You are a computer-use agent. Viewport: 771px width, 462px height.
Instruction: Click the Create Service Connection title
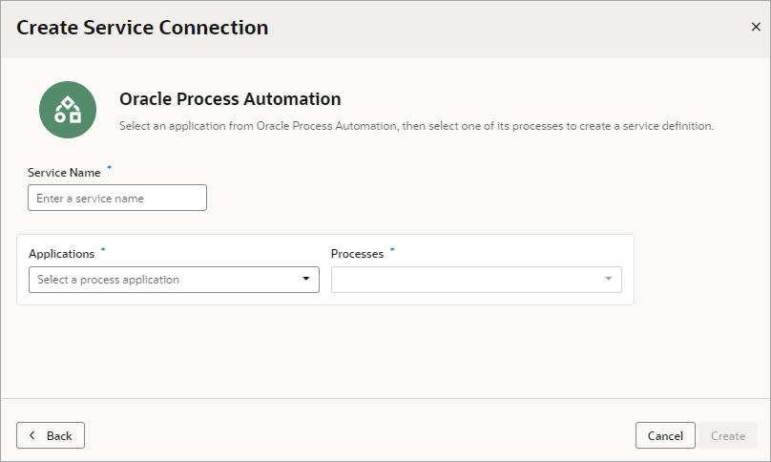[142, 28]
